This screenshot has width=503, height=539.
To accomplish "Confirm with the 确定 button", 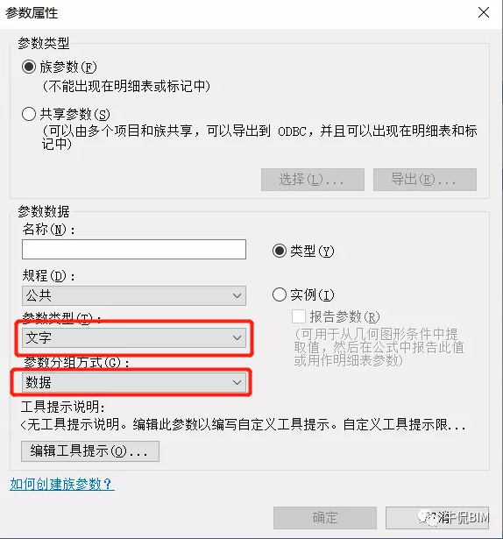I will tap(325, 518).
